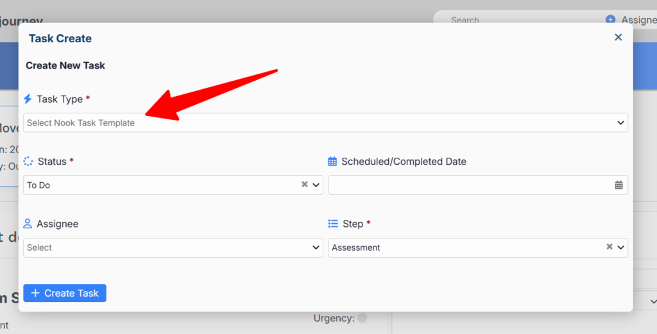
Task: Open the date picker icon inside date field
Action: pyautogui.click(x=619, y=185)
